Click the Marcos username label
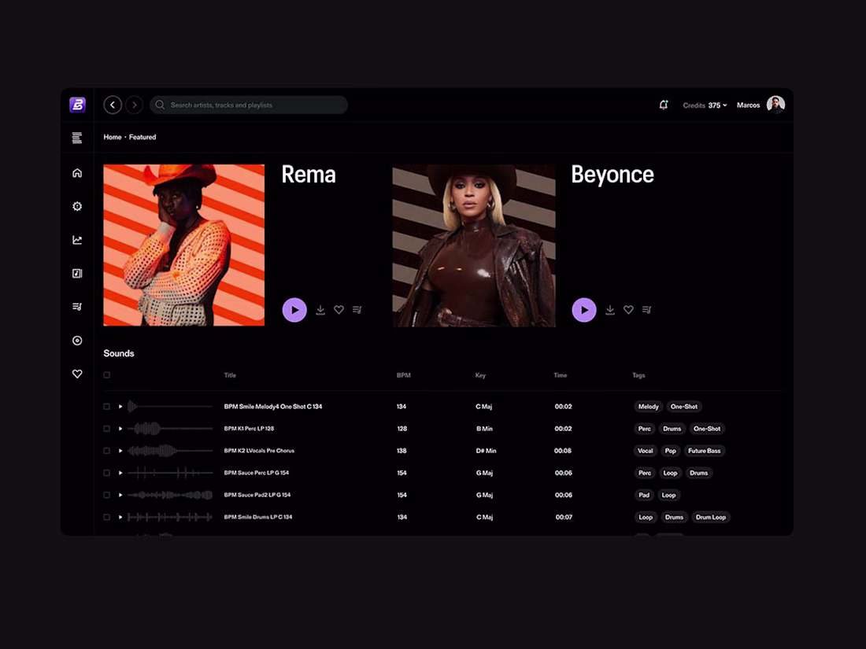Image resolution: width=866 pixels, height=649 pixels. coord(749,105)
